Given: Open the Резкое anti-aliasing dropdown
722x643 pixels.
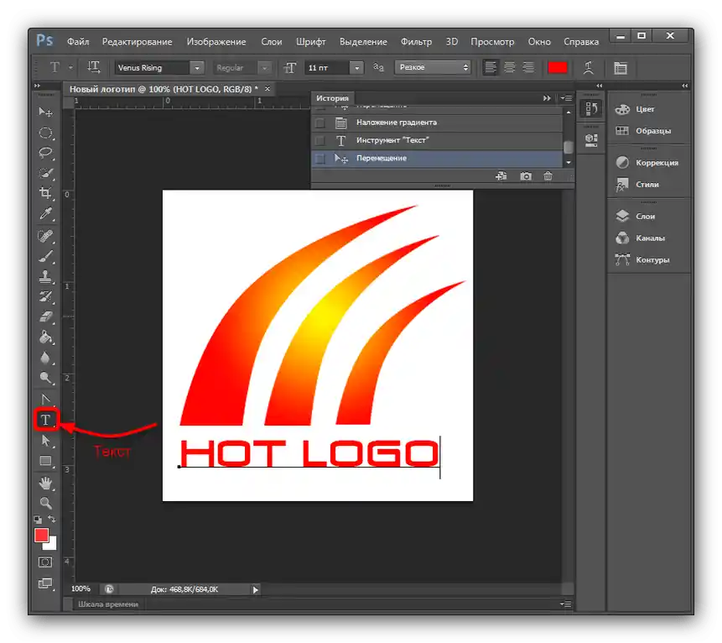Looking at the screenshot, I should coord(433,67).
